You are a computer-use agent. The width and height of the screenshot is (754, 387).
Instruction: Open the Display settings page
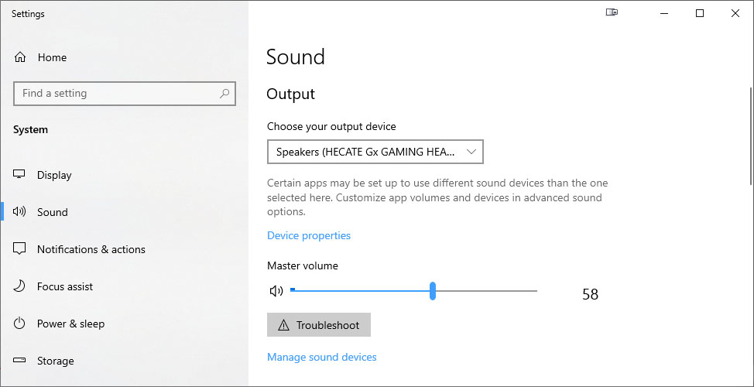tap(54, 175)
